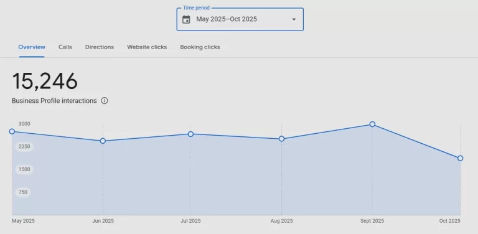This screenshot has width=478, height=234.
Task: Select the Jul 2025 data point
Action: pyautogui.click(x=190, y=134)
